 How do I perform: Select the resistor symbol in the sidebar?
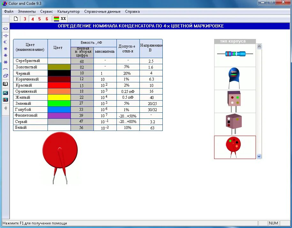coord(6,29)
